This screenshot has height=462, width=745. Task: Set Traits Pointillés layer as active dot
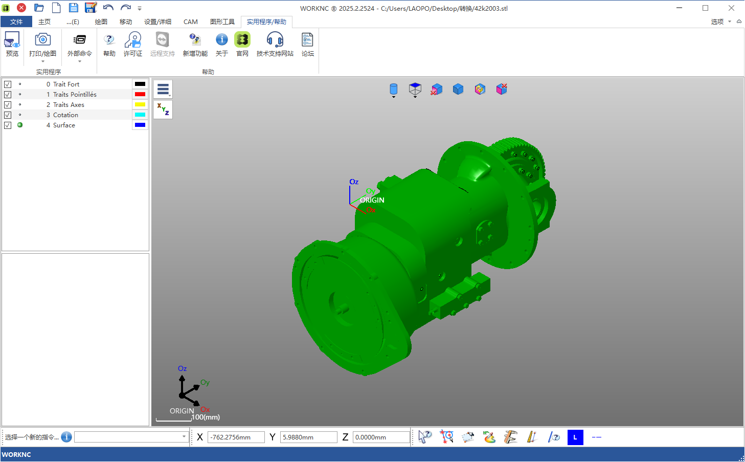(20, 94)
